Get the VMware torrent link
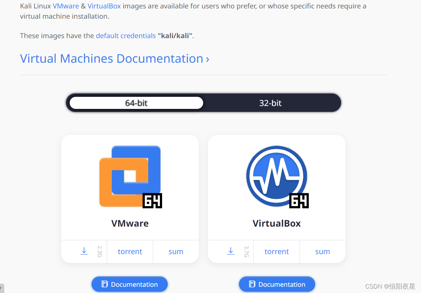The image size is (421, 293). (130, 252)
